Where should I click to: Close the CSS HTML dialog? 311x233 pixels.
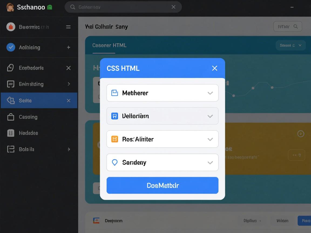click(x=215, y=68)
